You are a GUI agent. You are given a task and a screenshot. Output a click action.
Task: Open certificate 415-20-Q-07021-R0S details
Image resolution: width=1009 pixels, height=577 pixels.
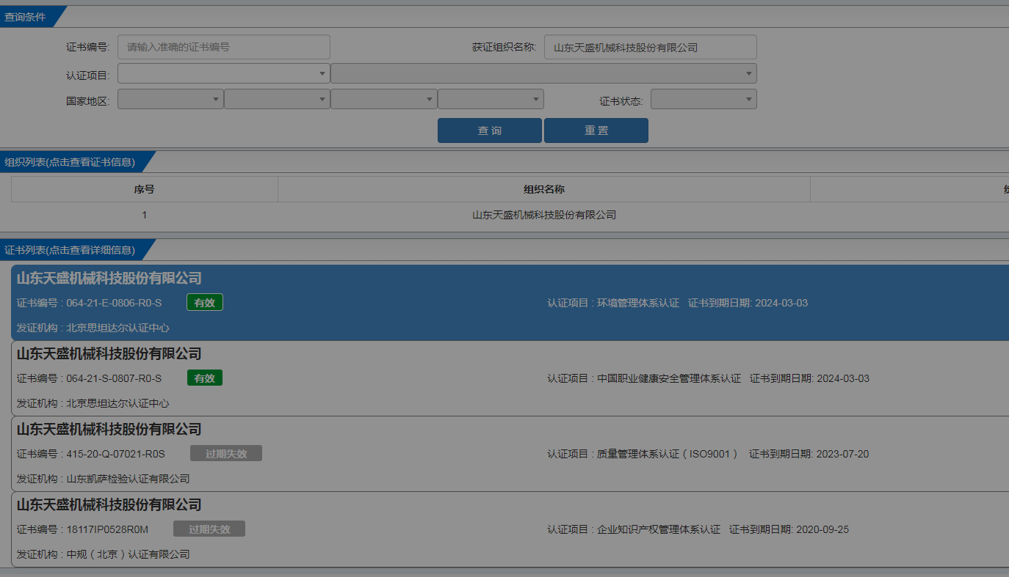point(510,454)
